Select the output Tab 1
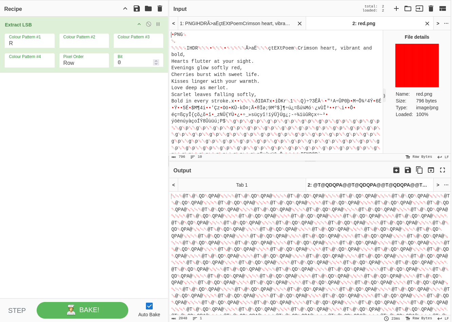Screen dimensions: 452x322 242,185
